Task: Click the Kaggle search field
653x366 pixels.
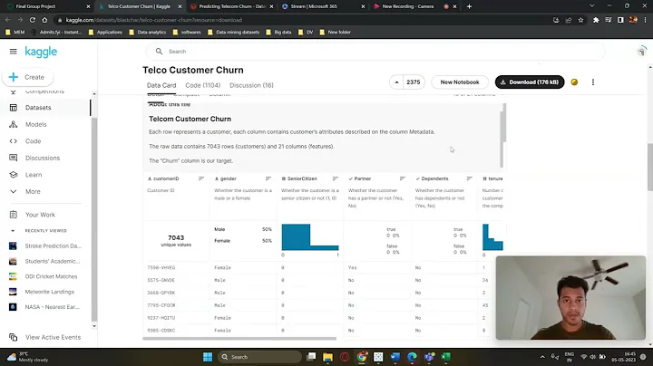Action: pos(375,52)
